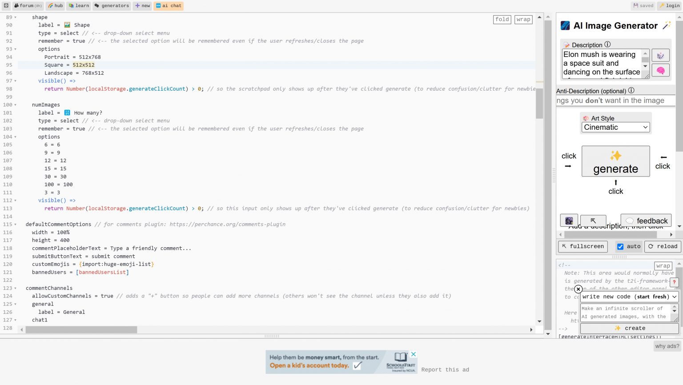The image size is (683, 385).
Task: Click the dice logo in the top-left corner
Action: coord(6,6)
